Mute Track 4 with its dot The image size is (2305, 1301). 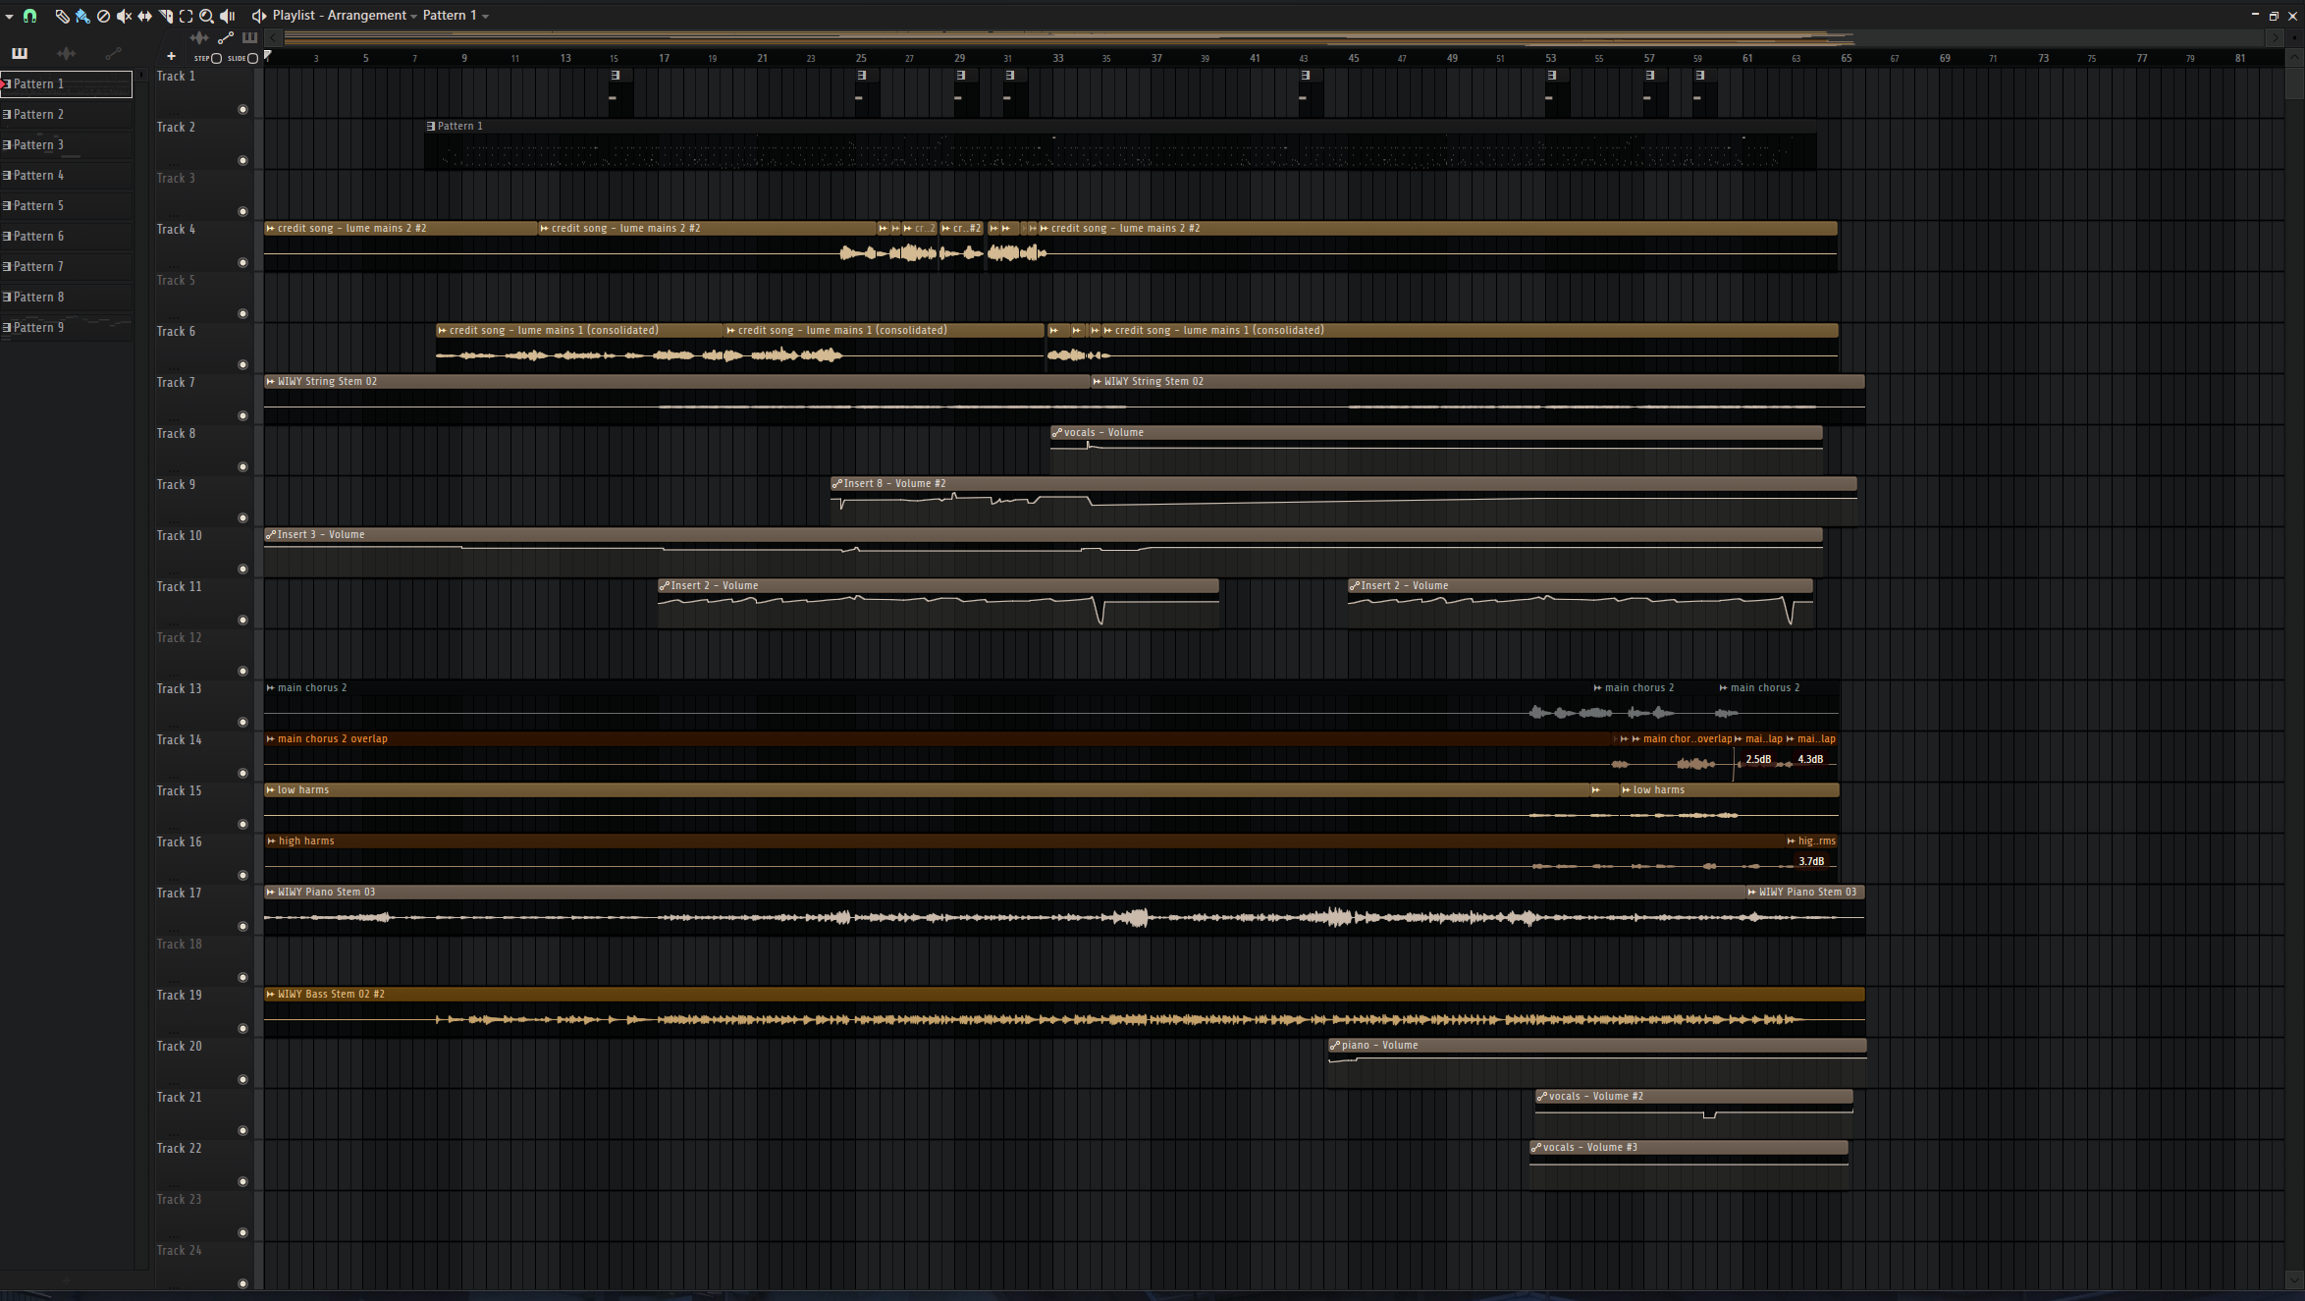243,263
